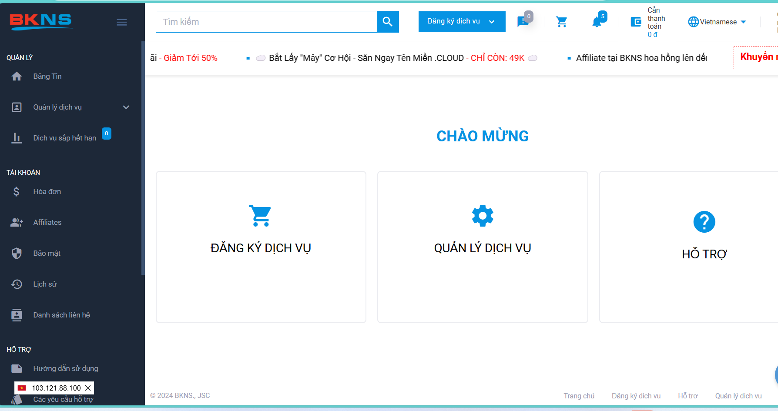Click the ĐĂNG KÝ DỊCH VỤ card title
Image resolution: width=778 pixels, height=411 pixels.
click(261, 248)
